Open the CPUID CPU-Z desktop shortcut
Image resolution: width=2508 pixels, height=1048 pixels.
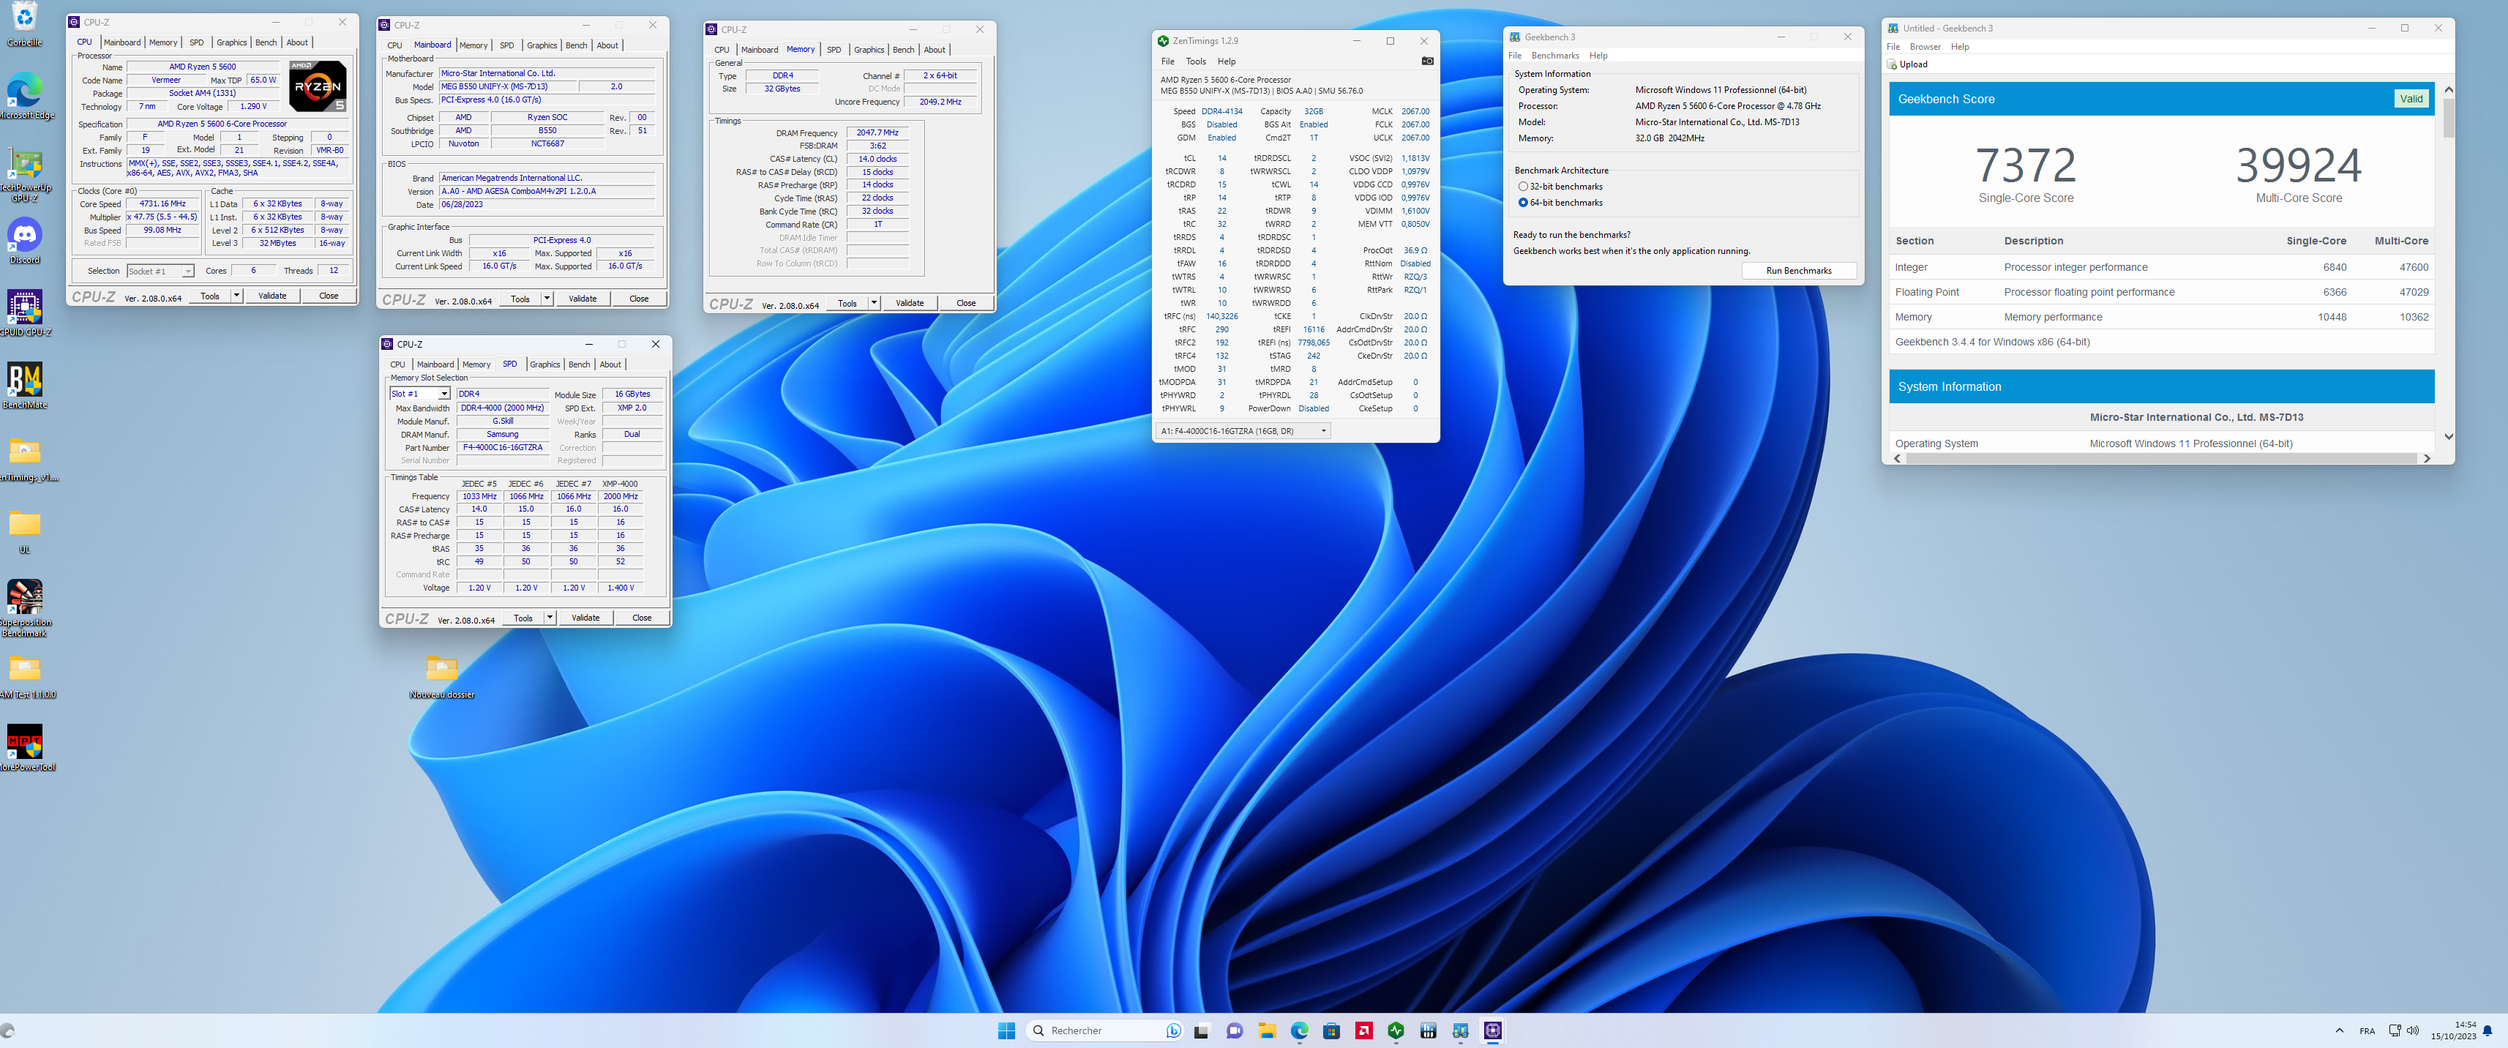pos(24,312)
